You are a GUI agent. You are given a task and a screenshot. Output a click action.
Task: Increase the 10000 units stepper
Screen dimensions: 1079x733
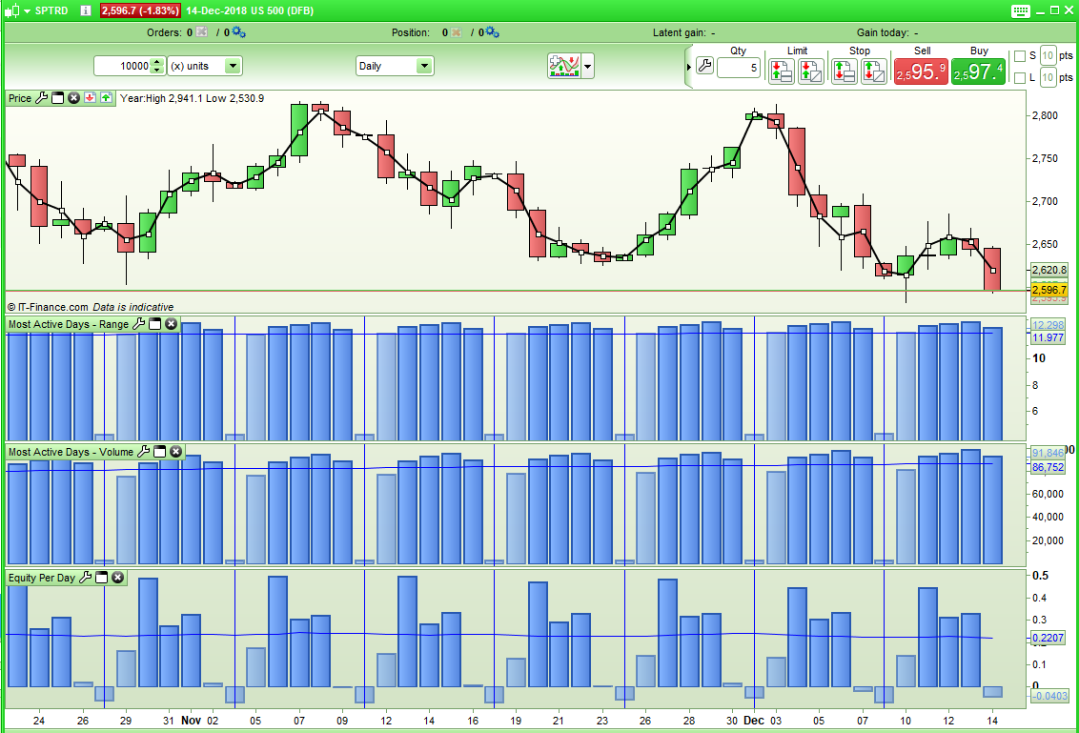tap(157, 62)
